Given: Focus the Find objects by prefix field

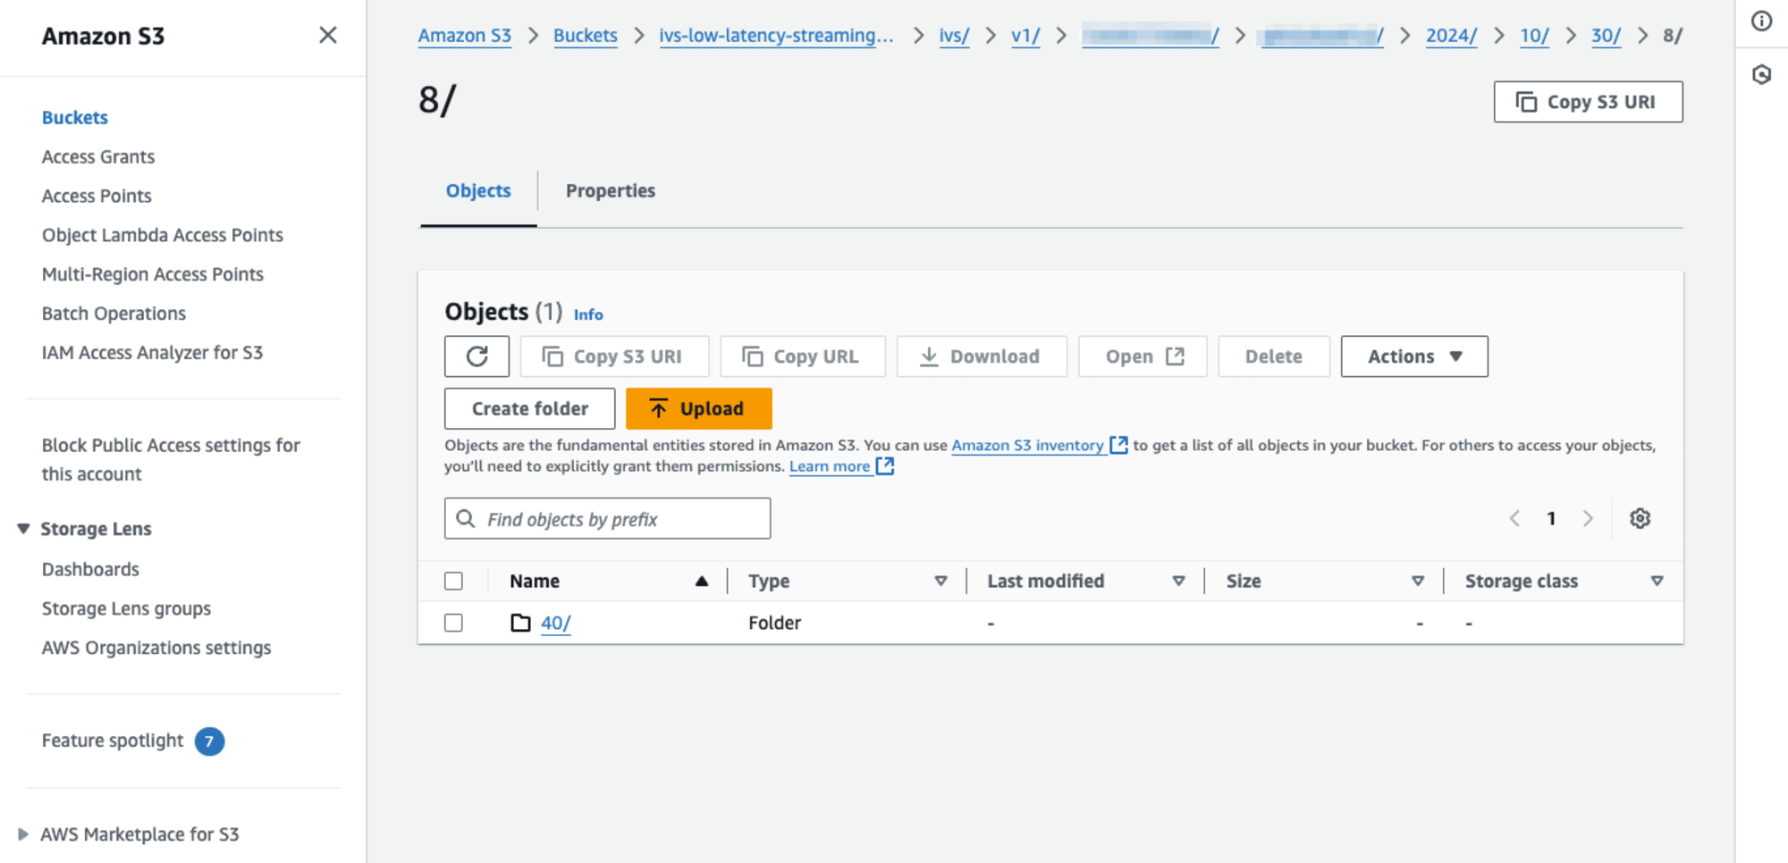Looking at the screenshot, I should coord(607,518).
